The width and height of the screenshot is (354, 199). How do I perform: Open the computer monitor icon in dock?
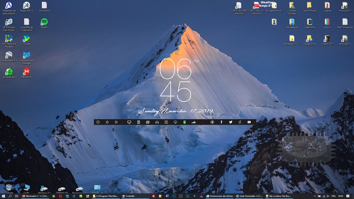129,122
